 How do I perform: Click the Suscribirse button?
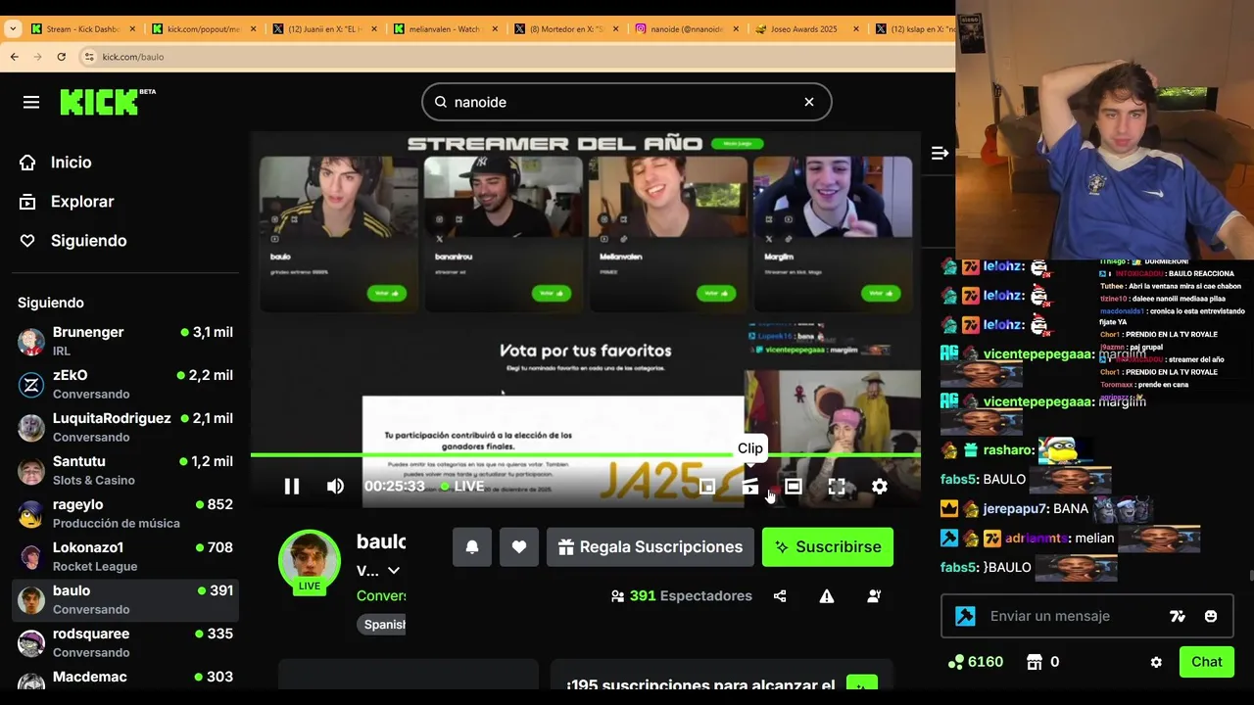tap(828, 547)
